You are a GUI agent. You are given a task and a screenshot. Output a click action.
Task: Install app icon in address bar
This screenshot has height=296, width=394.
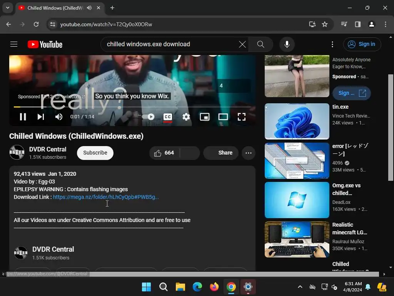pyautogui.click(x=312, y=24)
